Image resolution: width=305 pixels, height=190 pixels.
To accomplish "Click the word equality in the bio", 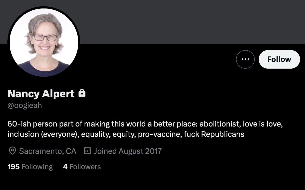I will pyautogui.click(x=93, y=134).
